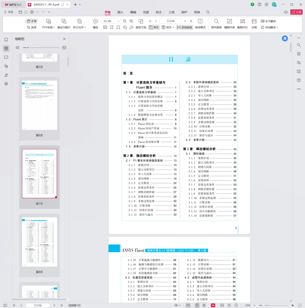This screenshot has height=308, width=305.
Task: Open bookmarks panel in left sidebar
Action: point(6,40)
